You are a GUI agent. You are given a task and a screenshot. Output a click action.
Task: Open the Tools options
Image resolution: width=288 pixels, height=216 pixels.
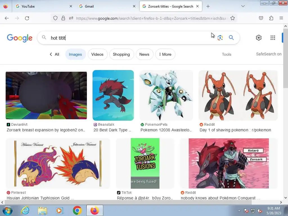[226, 54]
